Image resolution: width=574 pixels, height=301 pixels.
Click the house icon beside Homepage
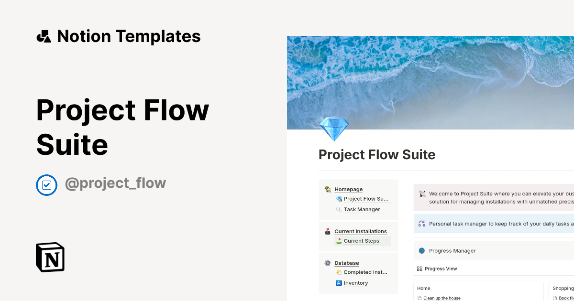point(328,189)
